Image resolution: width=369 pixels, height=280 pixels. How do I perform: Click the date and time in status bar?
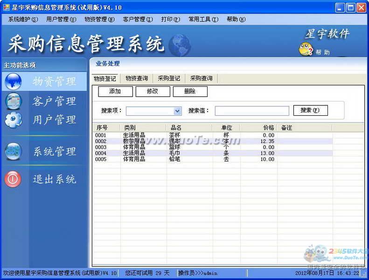click(x=327, y=273)
